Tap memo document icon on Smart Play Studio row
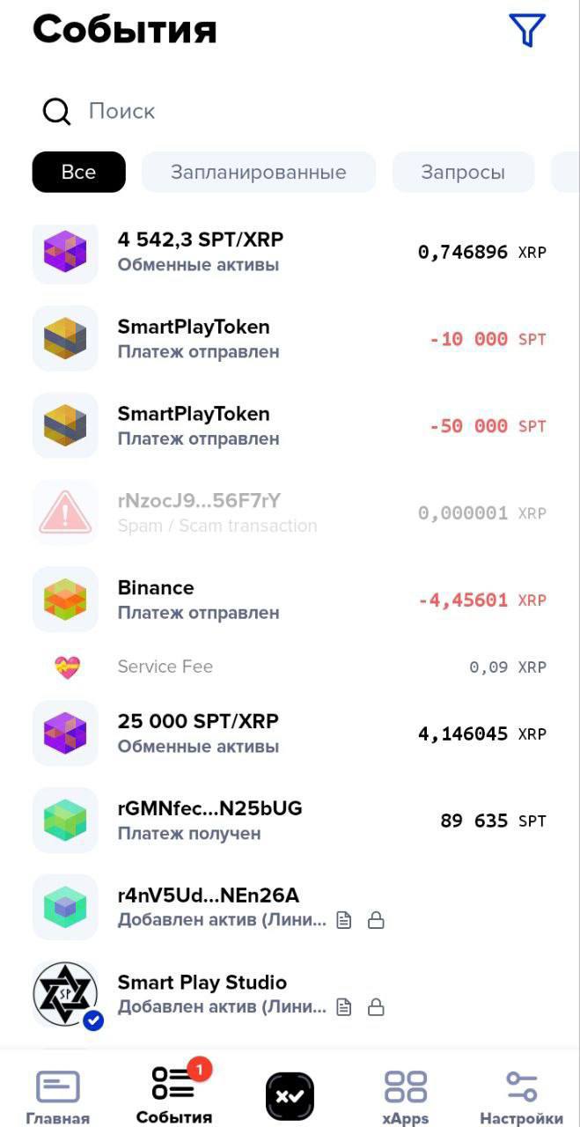Image resolution: width=580 pixels, height=1127 pixels. (345, 1006)
